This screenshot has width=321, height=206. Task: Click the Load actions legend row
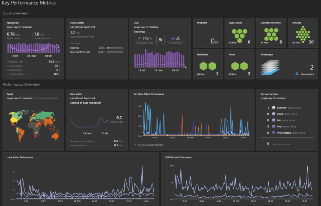click(33, 66)
